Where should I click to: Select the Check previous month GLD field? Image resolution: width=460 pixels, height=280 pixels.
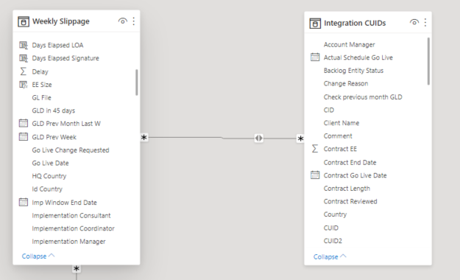(363, 97)
